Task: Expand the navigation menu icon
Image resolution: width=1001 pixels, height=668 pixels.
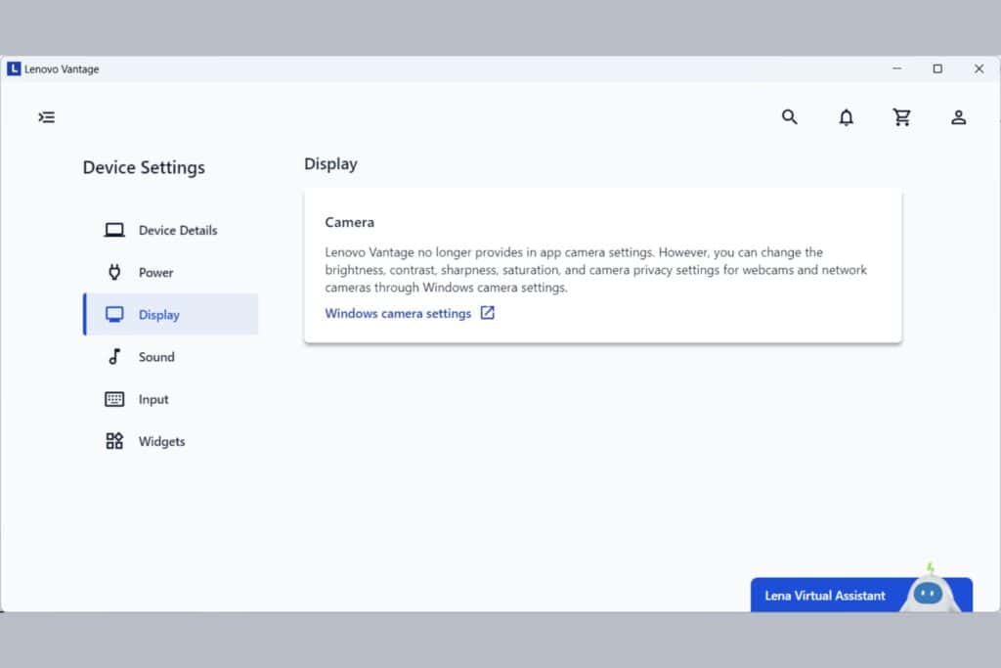Action: 47,117
